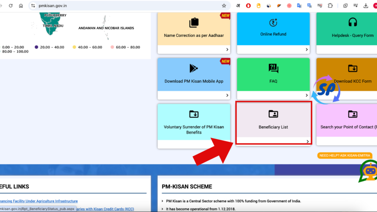
Task: Click the Beneficiary List folder icon
Action: click(273, 114)
